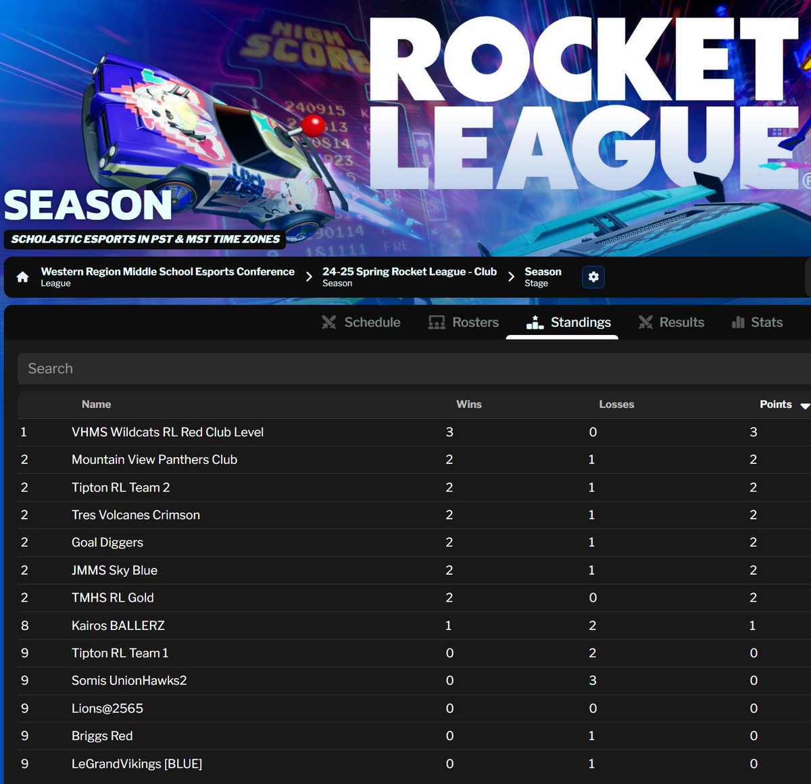
Task: Open Western Region Middle School Esports Conference link
Action: point(168,277)
